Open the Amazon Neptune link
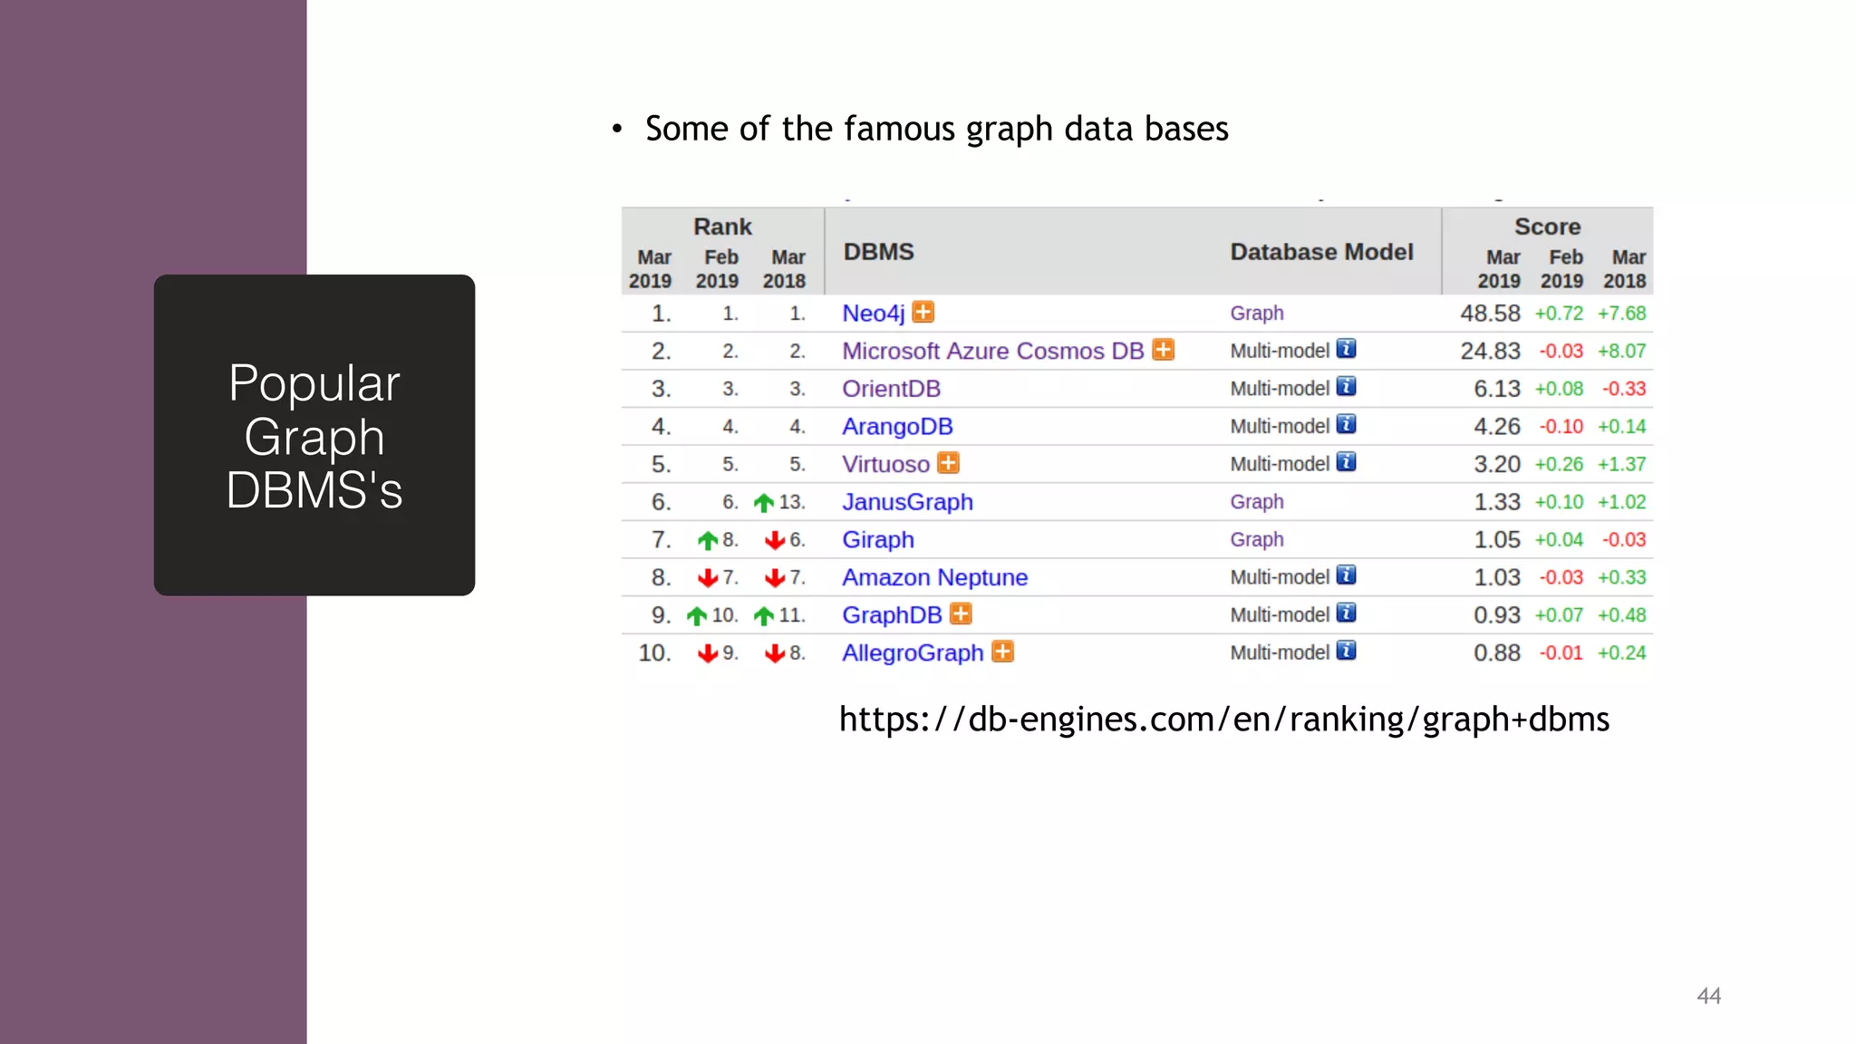The height and width of the screenshot is (1044, 1856). pyautogui.click(x=934, y=577)
